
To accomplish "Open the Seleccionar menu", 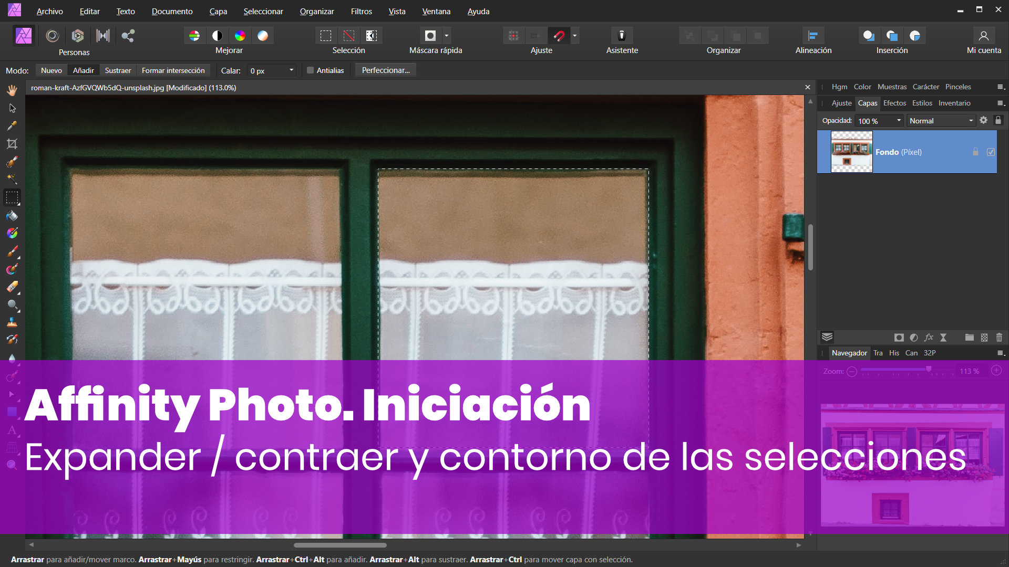I will 263,11.
